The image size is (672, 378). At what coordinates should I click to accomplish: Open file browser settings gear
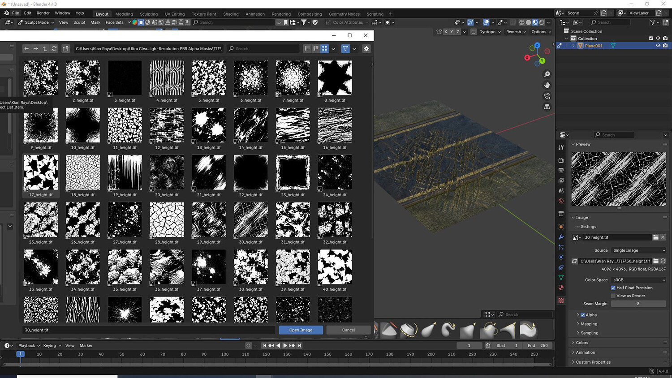click(366, 49)
